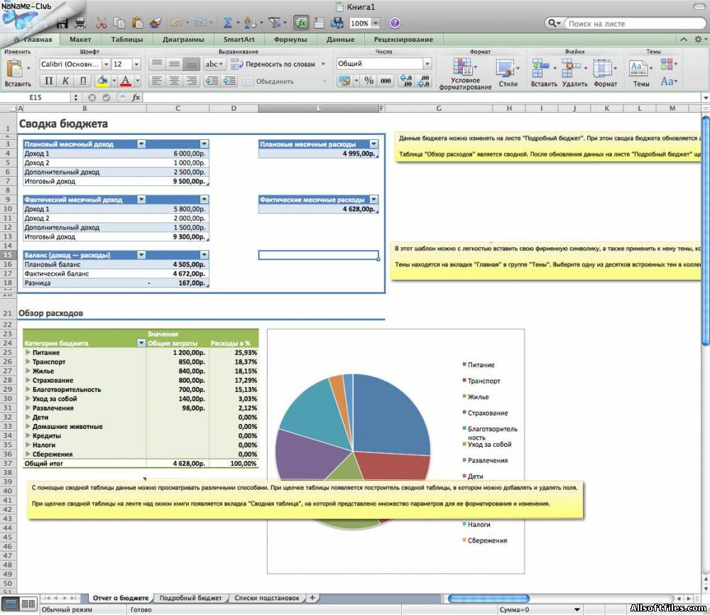
Task: Toggle bold formatting П button
Action: click(x=48, y=81)
